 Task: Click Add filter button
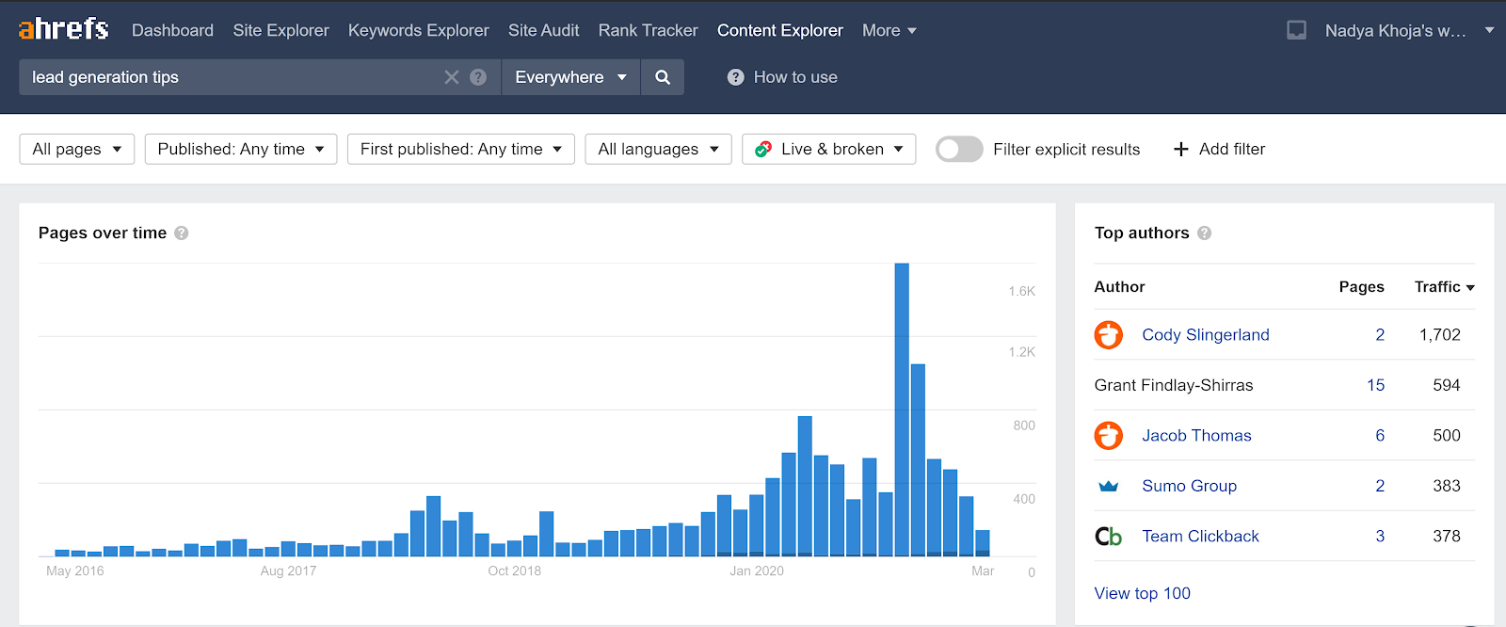[1220, 149]
